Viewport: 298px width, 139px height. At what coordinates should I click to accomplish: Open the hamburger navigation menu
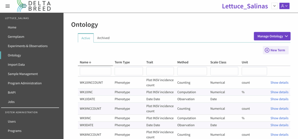(x=8, y=6)
